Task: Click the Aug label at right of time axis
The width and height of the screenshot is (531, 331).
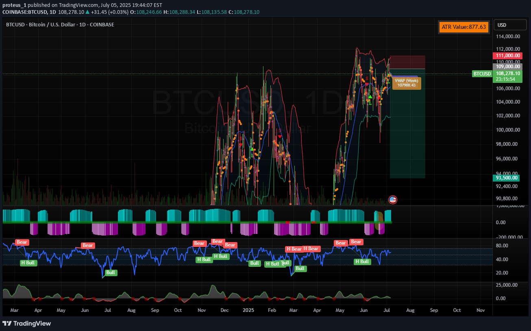Action: click(410, 310)
